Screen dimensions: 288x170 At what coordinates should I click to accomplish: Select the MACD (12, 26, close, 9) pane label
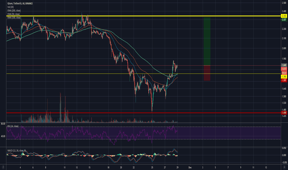[16, 151]
